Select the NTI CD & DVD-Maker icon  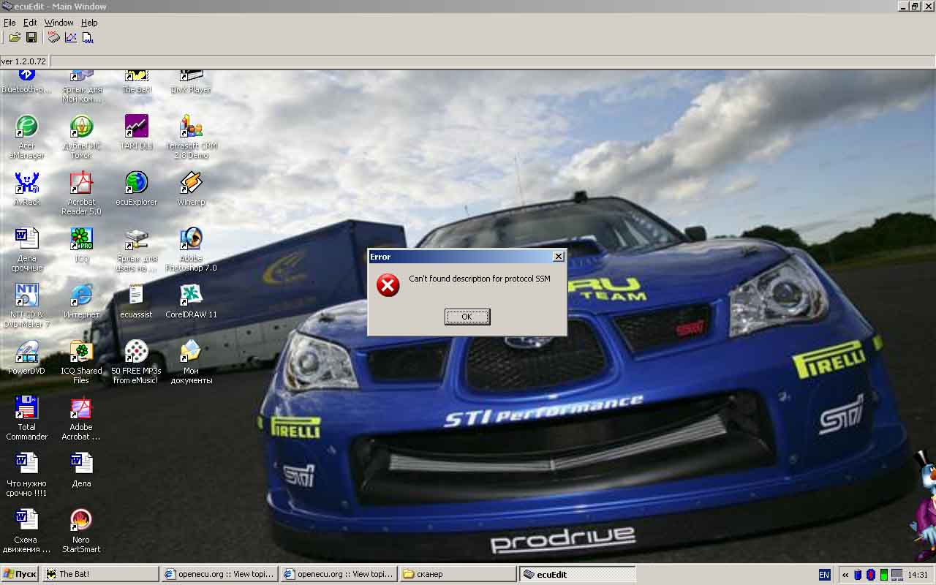pyautogui.click(x=27, y=306)
